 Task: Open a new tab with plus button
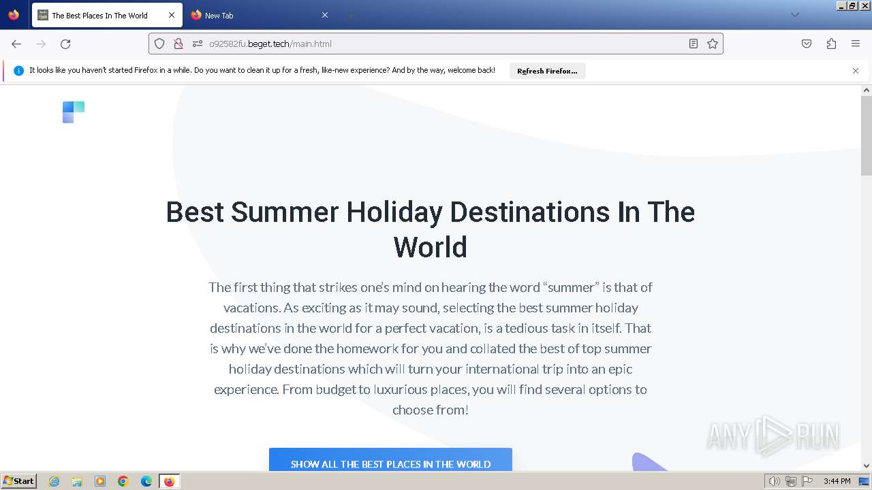tap(350, 15)
